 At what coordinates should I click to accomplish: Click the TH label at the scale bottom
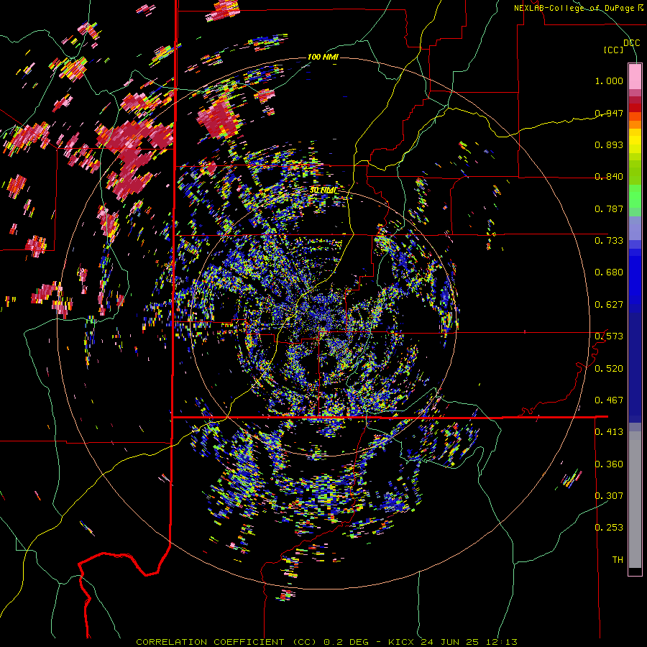pos(618,560)
